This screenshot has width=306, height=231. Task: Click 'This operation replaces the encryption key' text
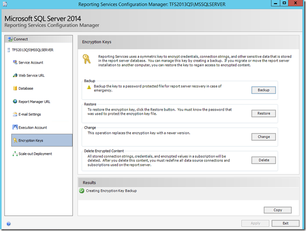pyautogui.click(x=139, y=133)
